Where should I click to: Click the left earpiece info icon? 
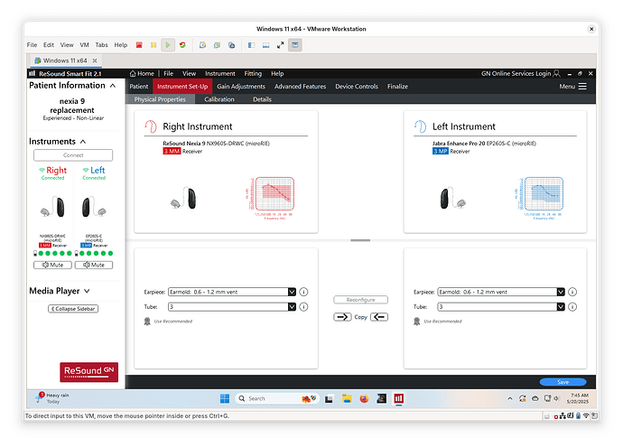pos(572,292)
